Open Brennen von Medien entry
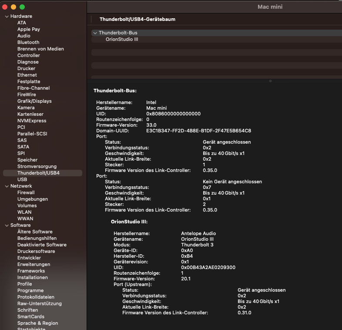Screen dimensions: 342x330 point(40,49)
